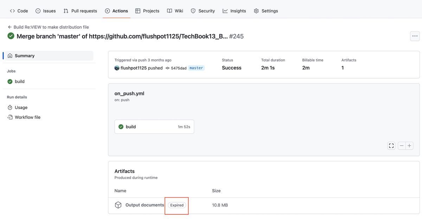Click the artifact package icon
The height and width of the screenshot is (219, 422).
click(118, 205)
